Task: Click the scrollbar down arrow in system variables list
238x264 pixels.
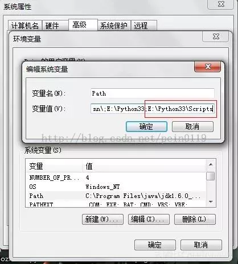Action: [x=211, y=202]
